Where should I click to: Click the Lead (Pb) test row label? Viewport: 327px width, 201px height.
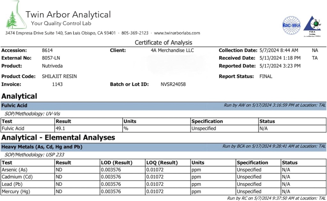pyautogui.click(x=12, y=184)
